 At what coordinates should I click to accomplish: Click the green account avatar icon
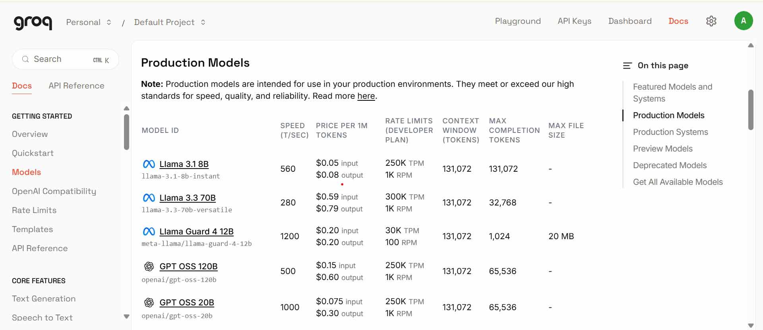click(x=743, y=21)
